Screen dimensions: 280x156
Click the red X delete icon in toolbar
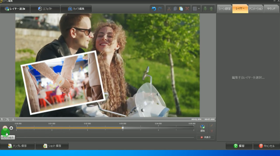[x=187, y=9]
